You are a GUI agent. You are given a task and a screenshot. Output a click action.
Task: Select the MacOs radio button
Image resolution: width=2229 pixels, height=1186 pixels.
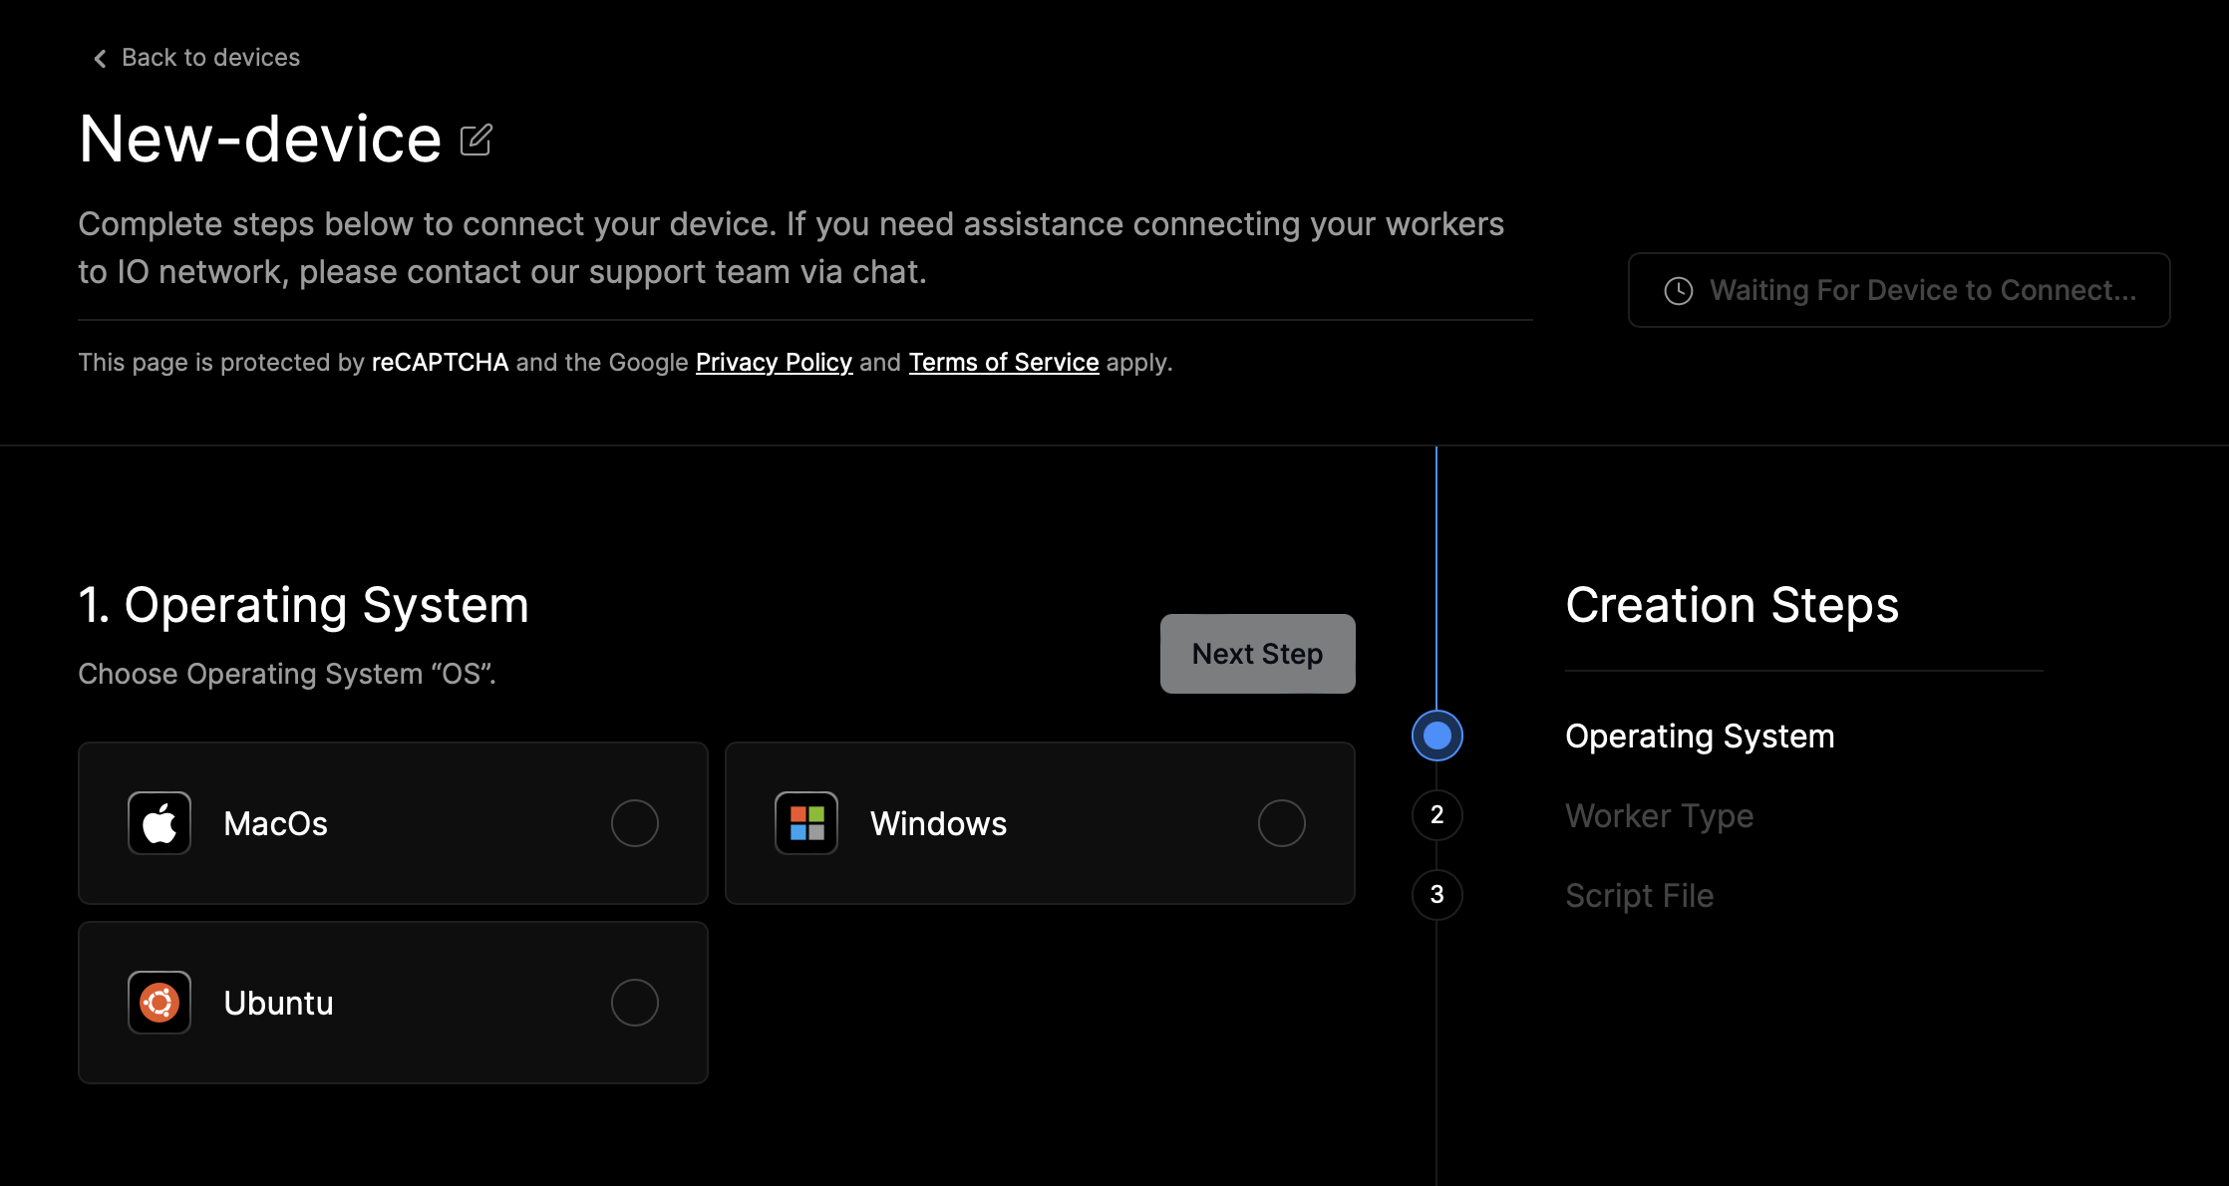[x=635, y=823]
